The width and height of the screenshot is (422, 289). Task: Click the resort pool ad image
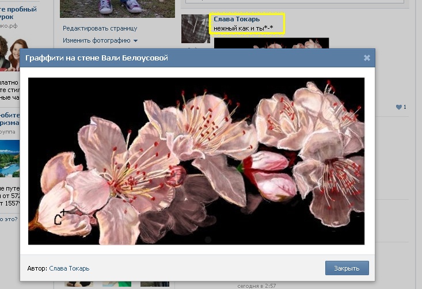[10, 158]
